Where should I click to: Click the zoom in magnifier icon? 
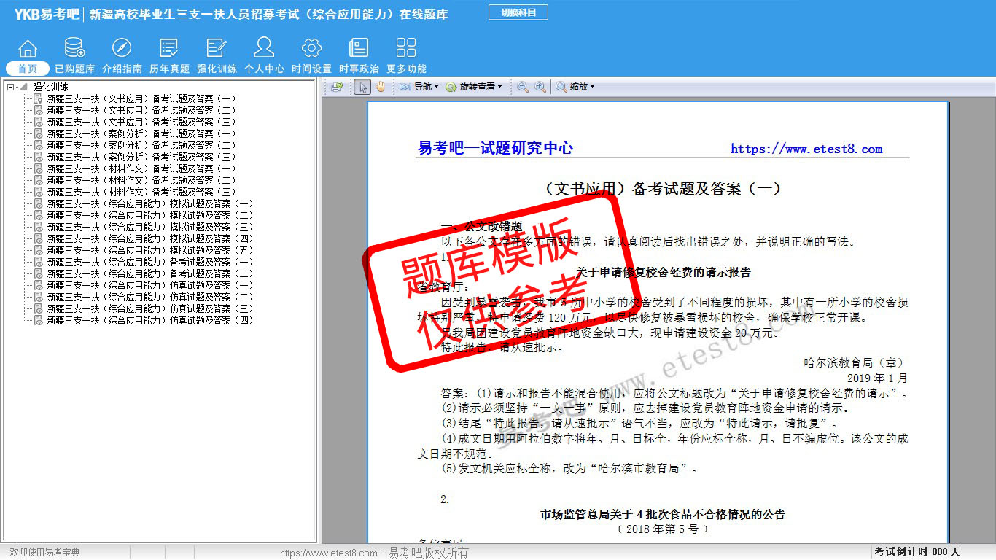coord(540,87)
